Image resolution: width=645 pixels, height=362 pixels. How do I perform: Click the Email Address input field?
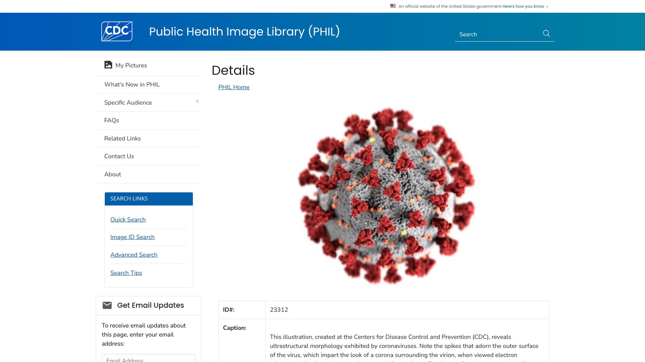(148, 358)
